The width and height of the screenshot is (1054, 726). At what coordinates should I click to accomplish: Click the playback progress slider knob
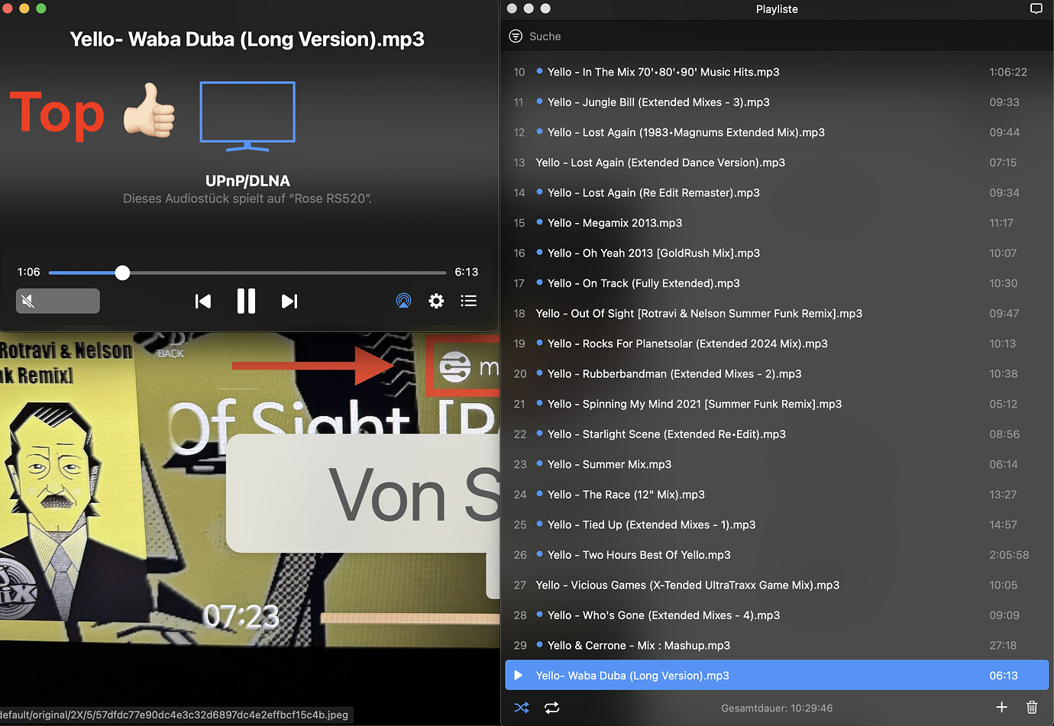click(122, 273)
